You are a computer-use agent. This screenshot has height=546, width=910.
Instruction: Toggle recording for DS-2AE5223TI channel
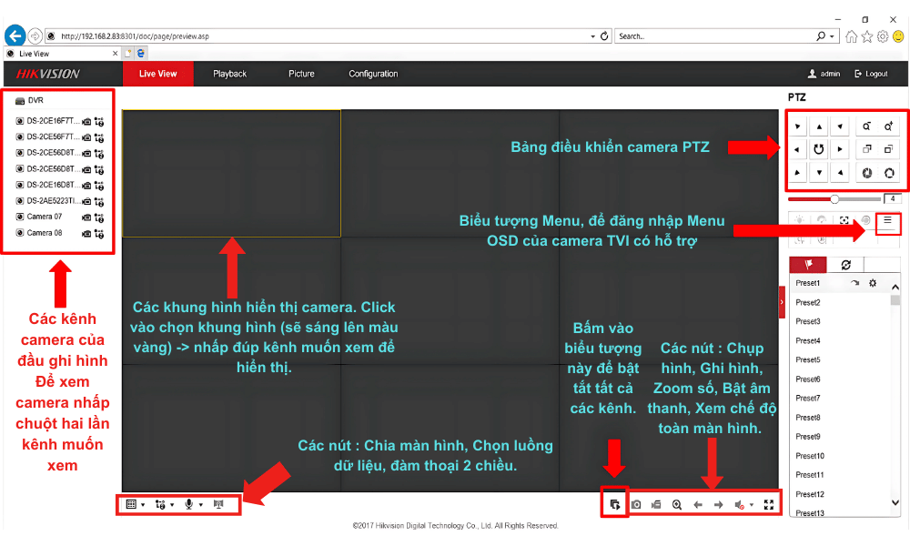pos(86,201)
